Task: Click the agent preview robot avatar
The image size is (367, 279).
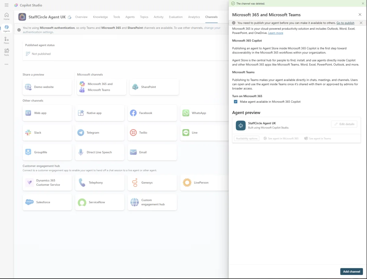Action: [x=241, y=125]
